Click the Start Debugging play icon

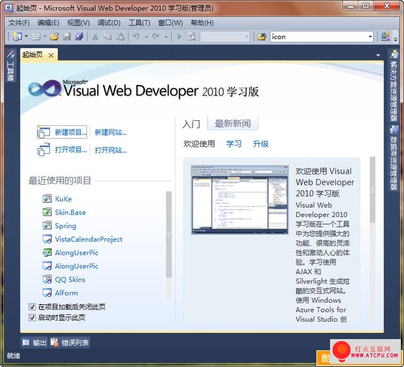(180, 37)
